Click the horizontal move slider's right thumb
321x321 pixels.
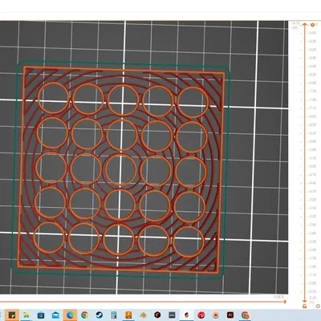point(285,302)
